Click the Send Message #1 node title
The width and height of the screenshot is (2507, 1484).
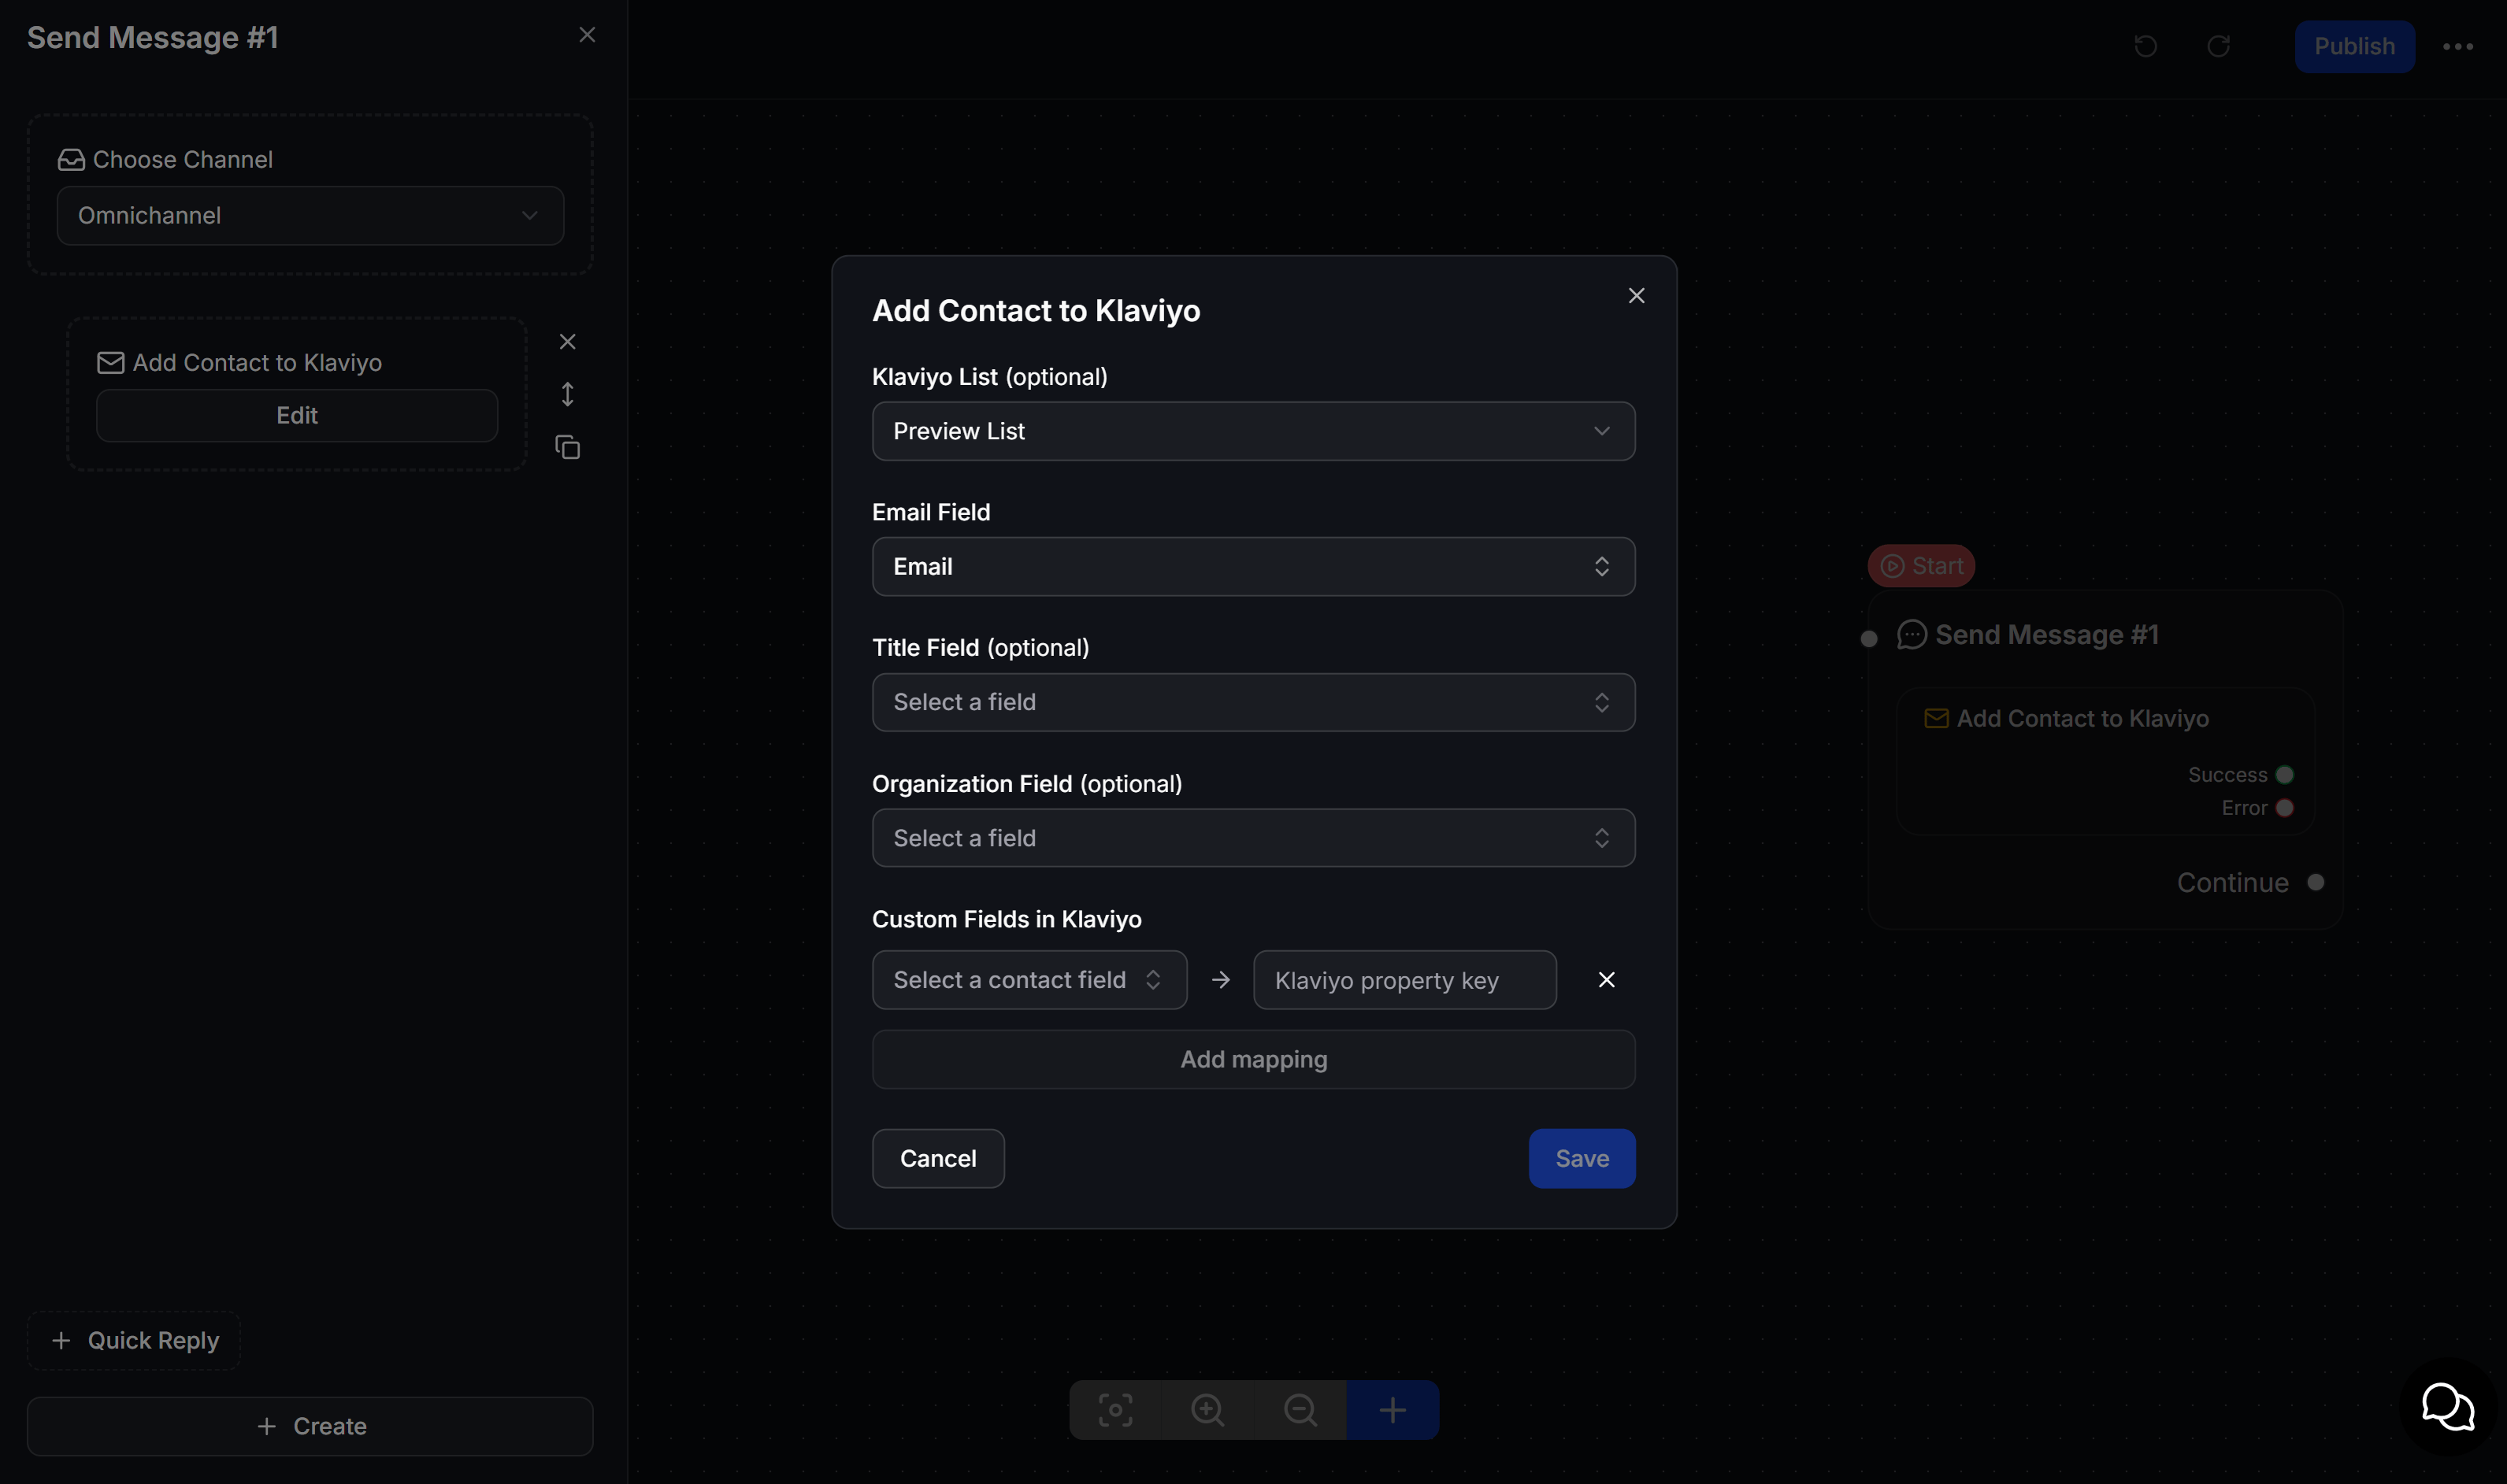[x=2047, y=635]
